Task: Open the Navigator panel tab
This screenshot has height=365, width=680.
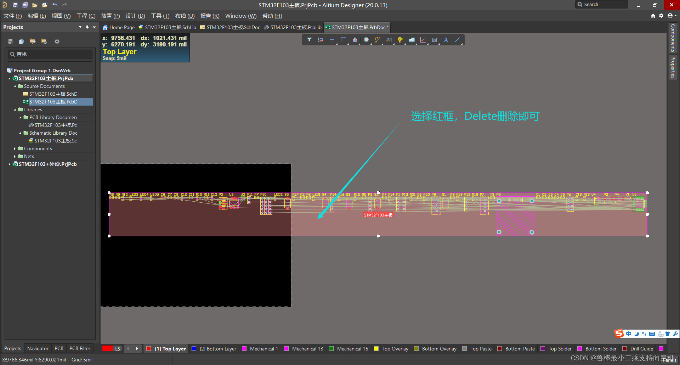Action: pyautogui.click(x=38, y=349)
